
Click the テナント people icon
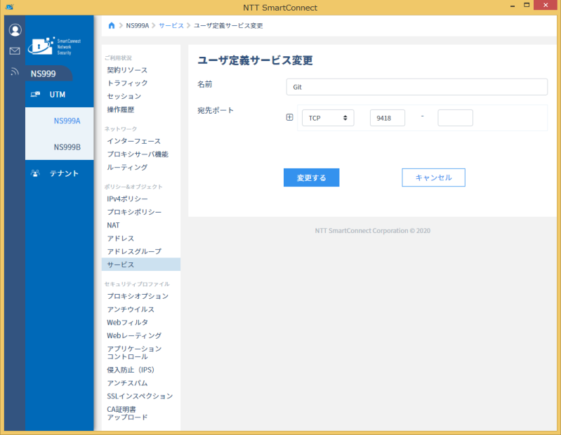click(35, 173)
